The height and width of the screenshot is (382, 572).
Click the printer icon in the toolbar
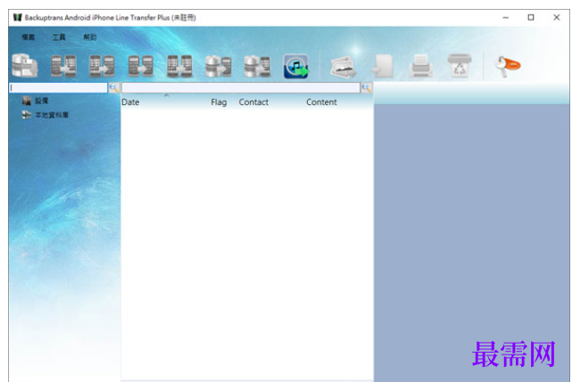click(420, 66)
